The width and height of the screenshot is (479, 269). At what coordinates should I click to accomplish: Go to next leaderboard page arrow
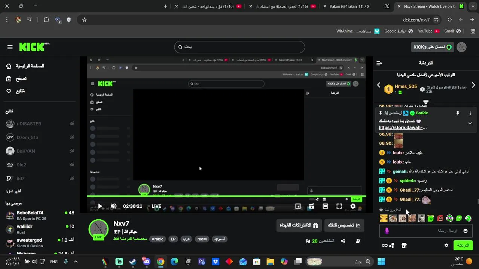[473, 85]
